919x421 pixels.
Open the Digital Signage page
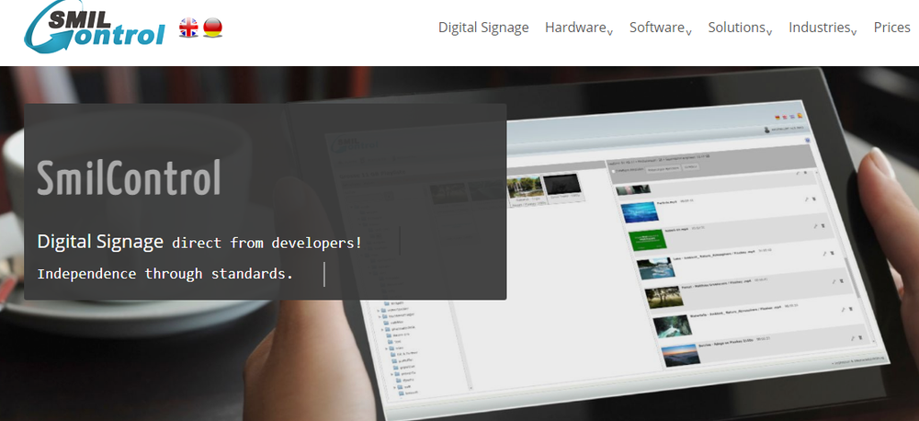[483, 28]
